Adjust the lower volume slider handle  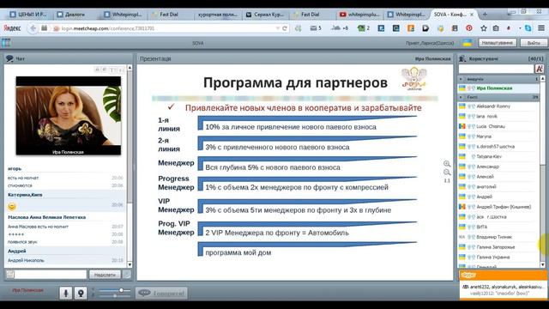tap(115, 296)
